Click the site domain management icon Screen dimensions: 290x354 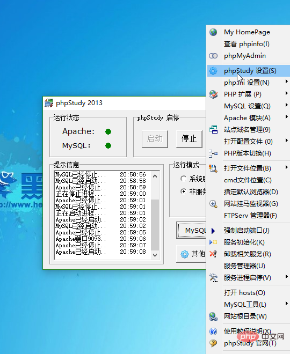[x=213, y=130]
